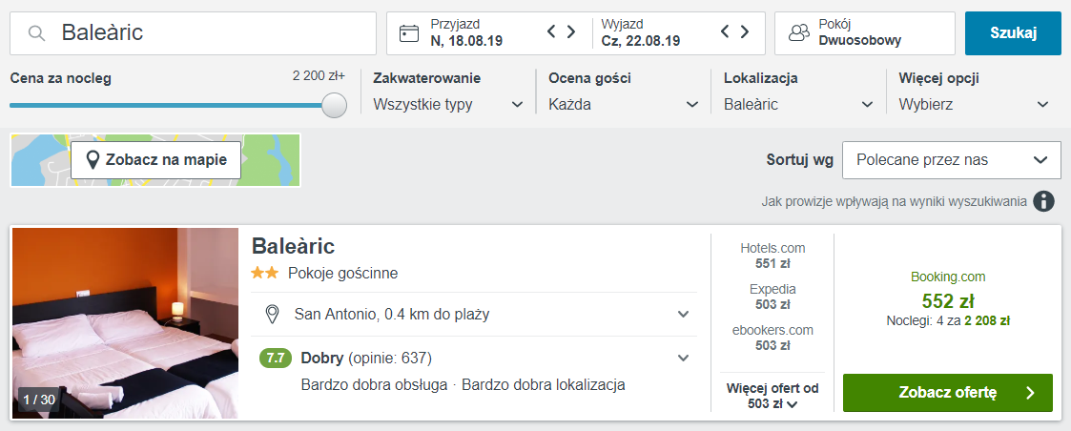Screen dimensions: 1071x431
Task: Click the location pin on map button
Action: [93, 160]
